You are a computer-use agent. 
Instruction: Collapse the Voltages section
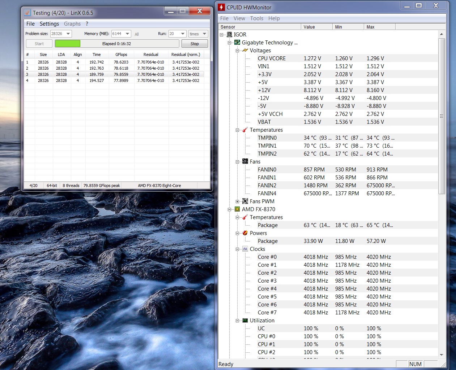pyautogui.click(x=238, y=51)
